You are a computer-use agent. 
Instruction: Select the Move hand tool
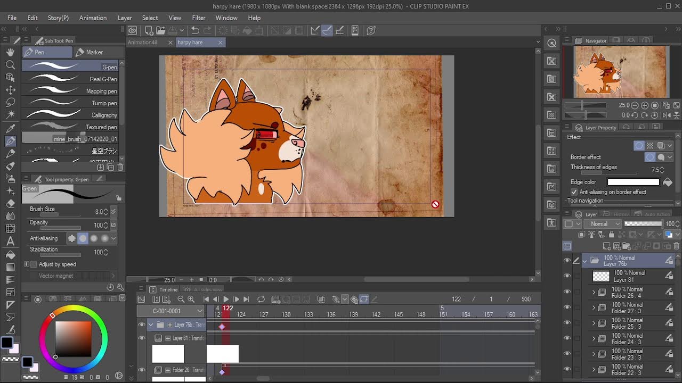[10, 52]
